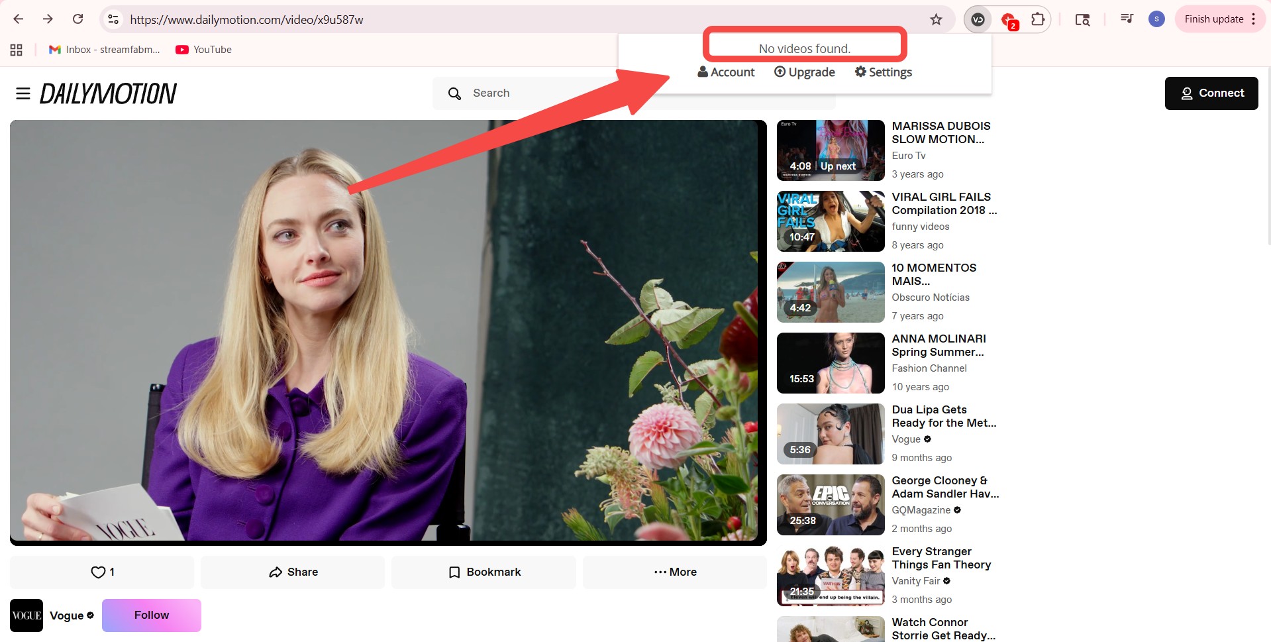This screenshot has width=1271, height=642.
Task: Open the bookmarks apps grid
Action: [x=16, y=49]
